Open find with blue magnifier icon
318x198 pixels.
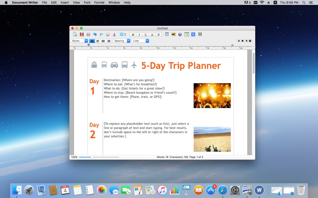[193, 34]
